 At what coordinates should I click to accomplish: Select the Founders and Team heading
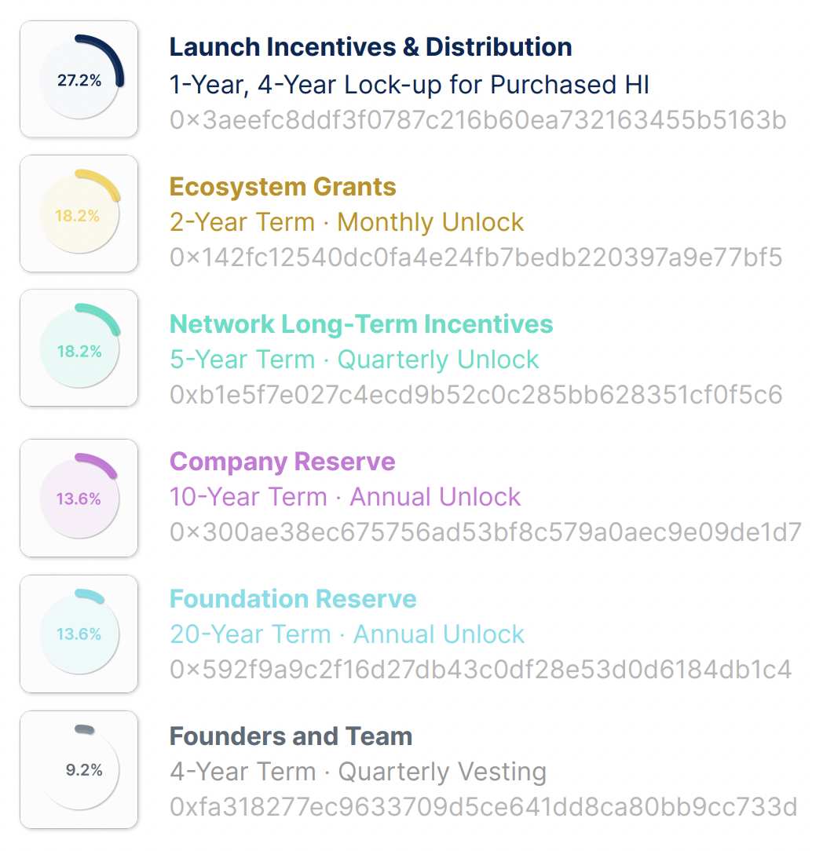click(291, 736)
